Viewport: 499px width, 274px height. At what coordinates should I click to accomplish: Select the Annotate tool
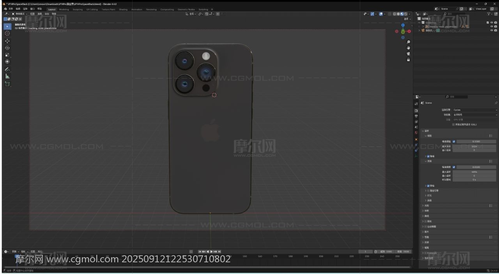(7, 69)
